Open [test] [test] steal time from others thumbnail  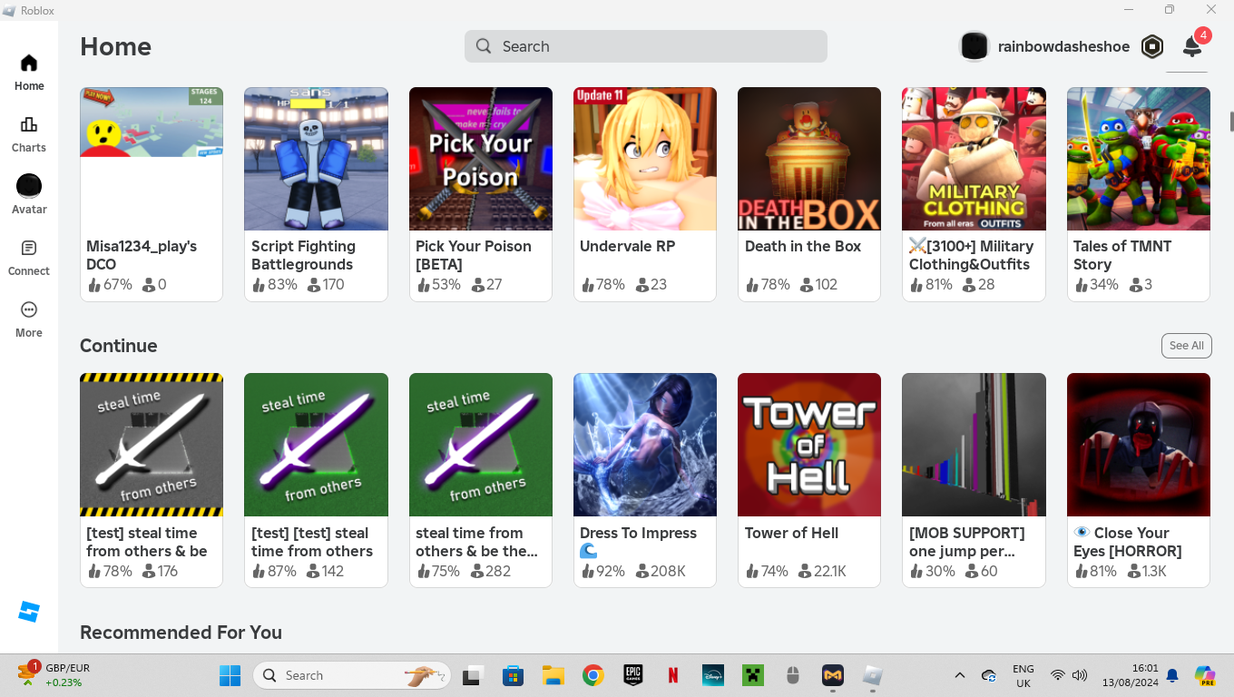(316, 445)
